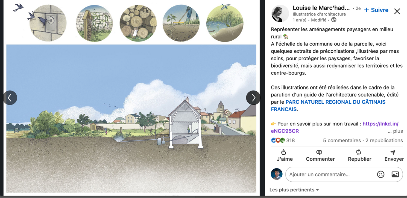Open the 5 commentaires count
407x198 pixels.
click(x=342, y=140)
